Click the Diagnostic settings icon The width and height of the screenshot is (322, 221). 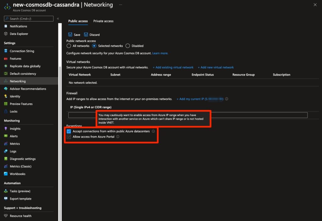click(6, 159)
